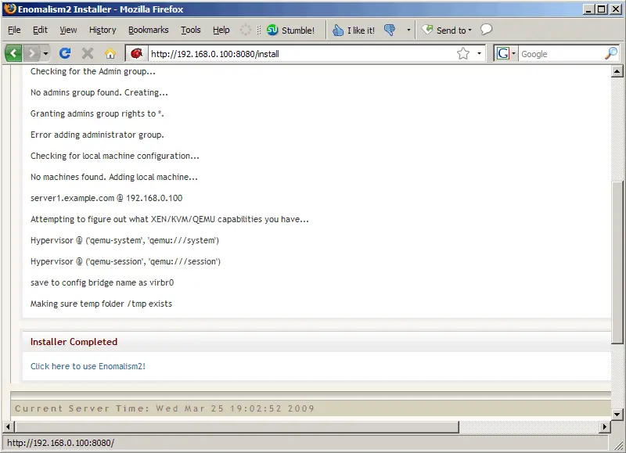Open the Send to dropdown
Image resolution: width=626 pixels, height=453 pixels.
447,30
